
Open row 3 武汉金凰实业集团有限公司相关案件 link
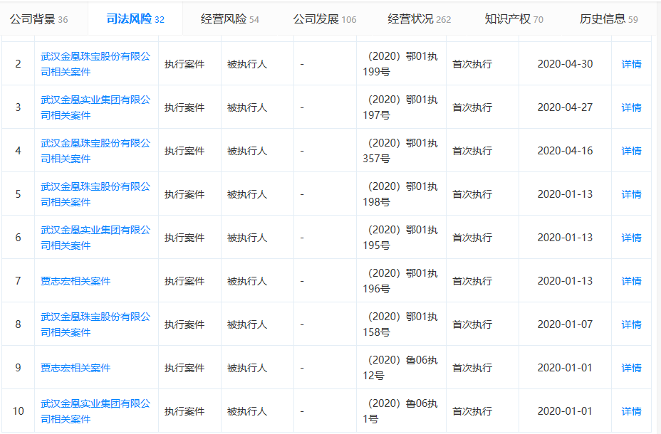click(95, 107)
